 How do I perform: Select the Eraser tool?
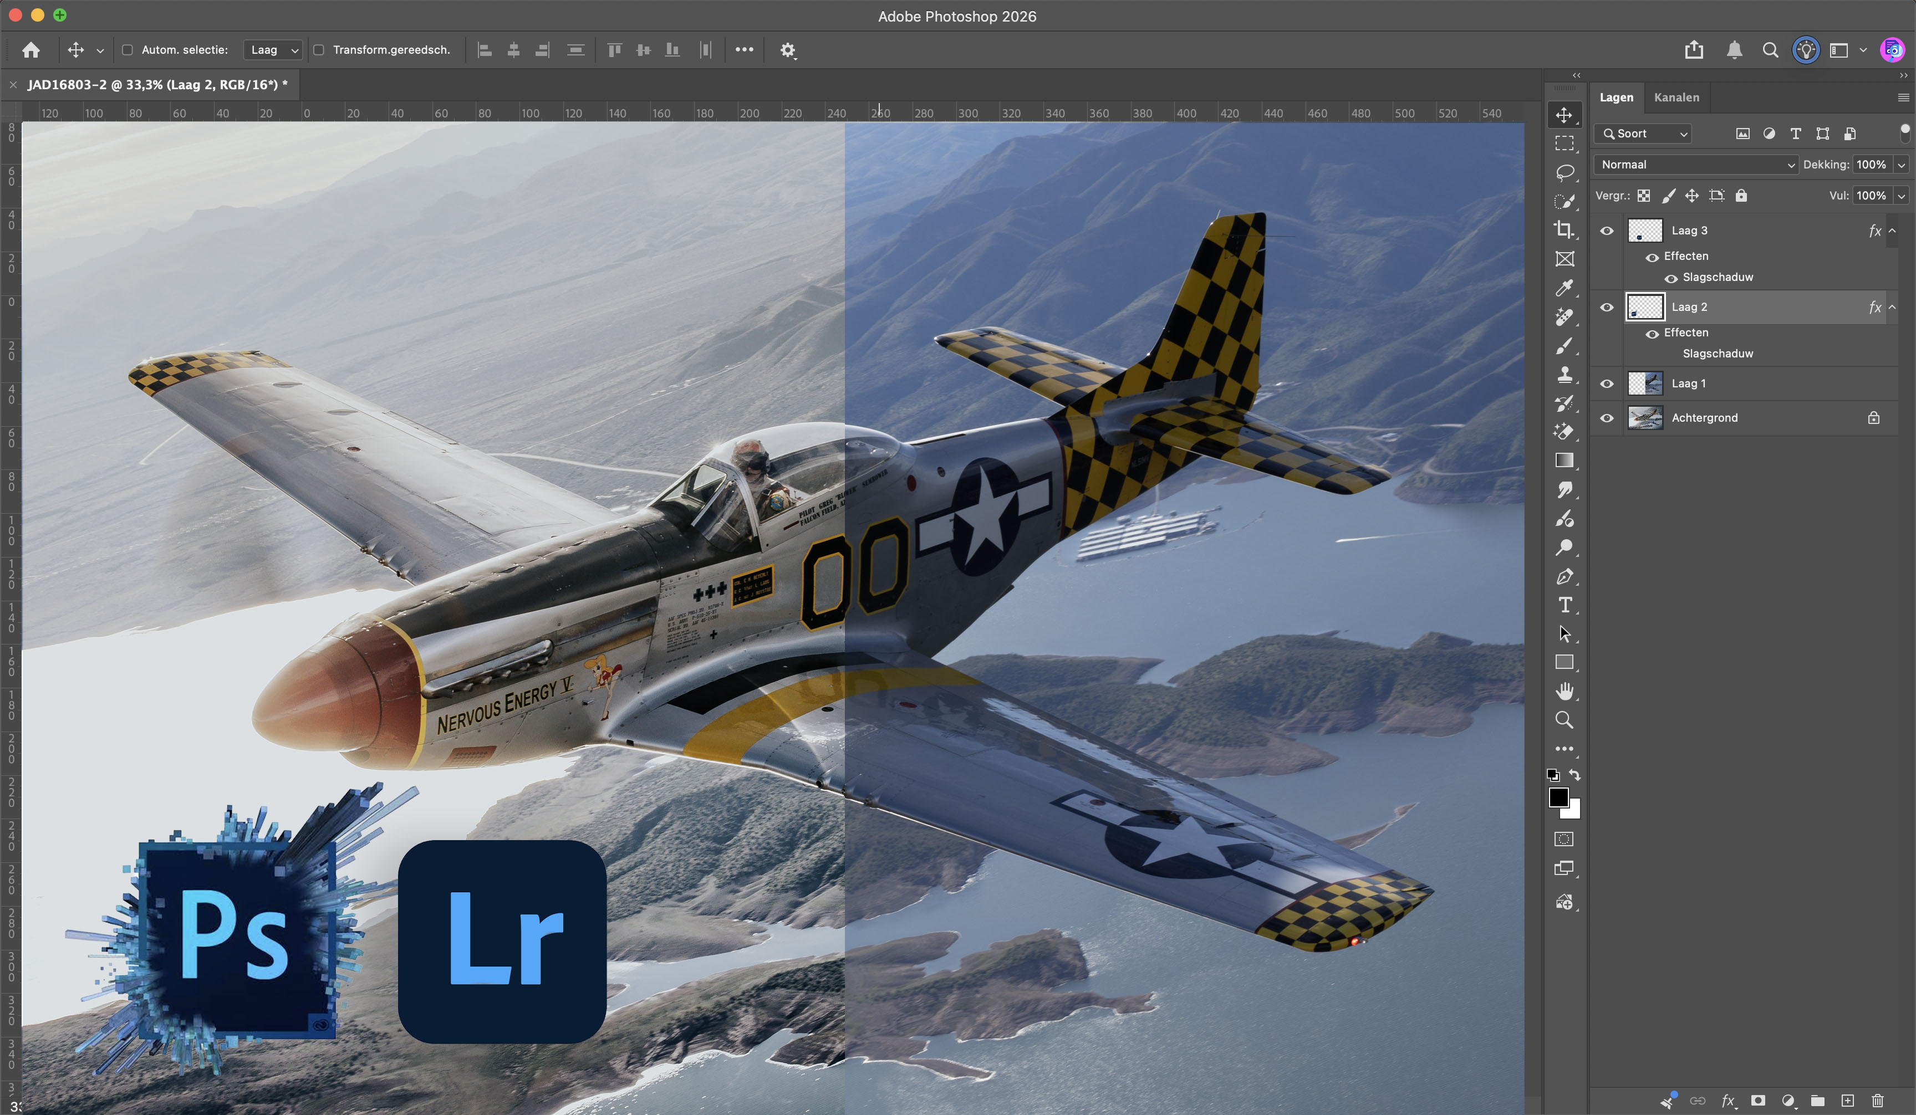1564,432
